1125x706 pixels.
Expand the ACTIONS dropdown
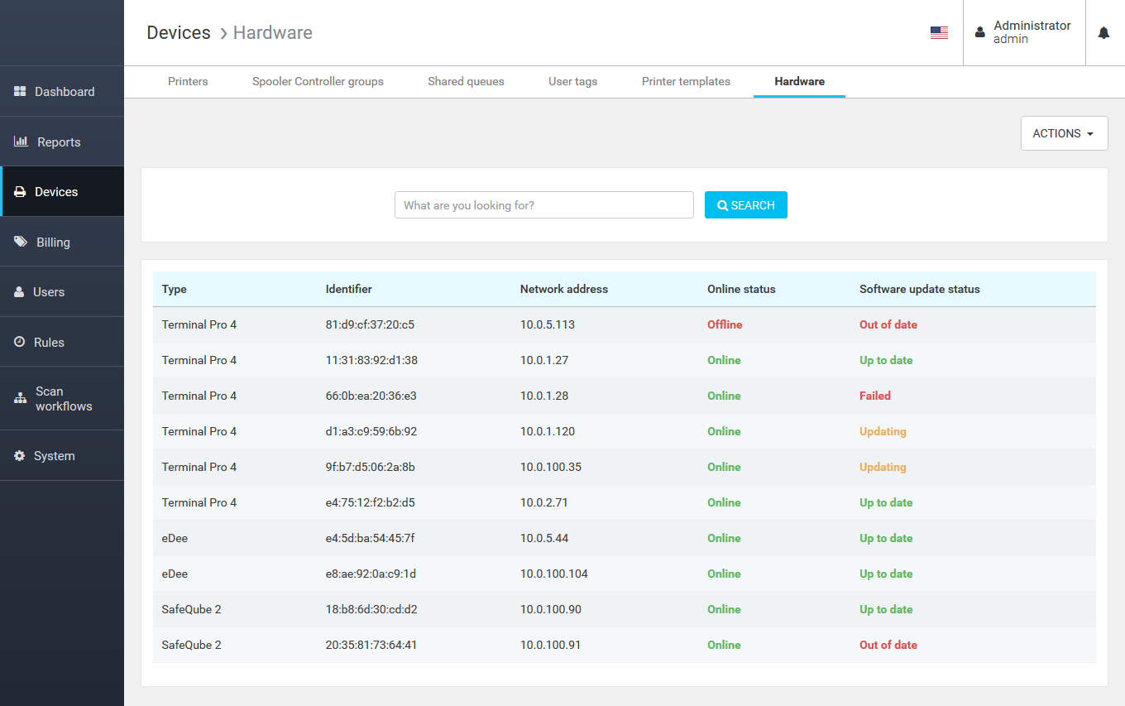[1064, 133]
